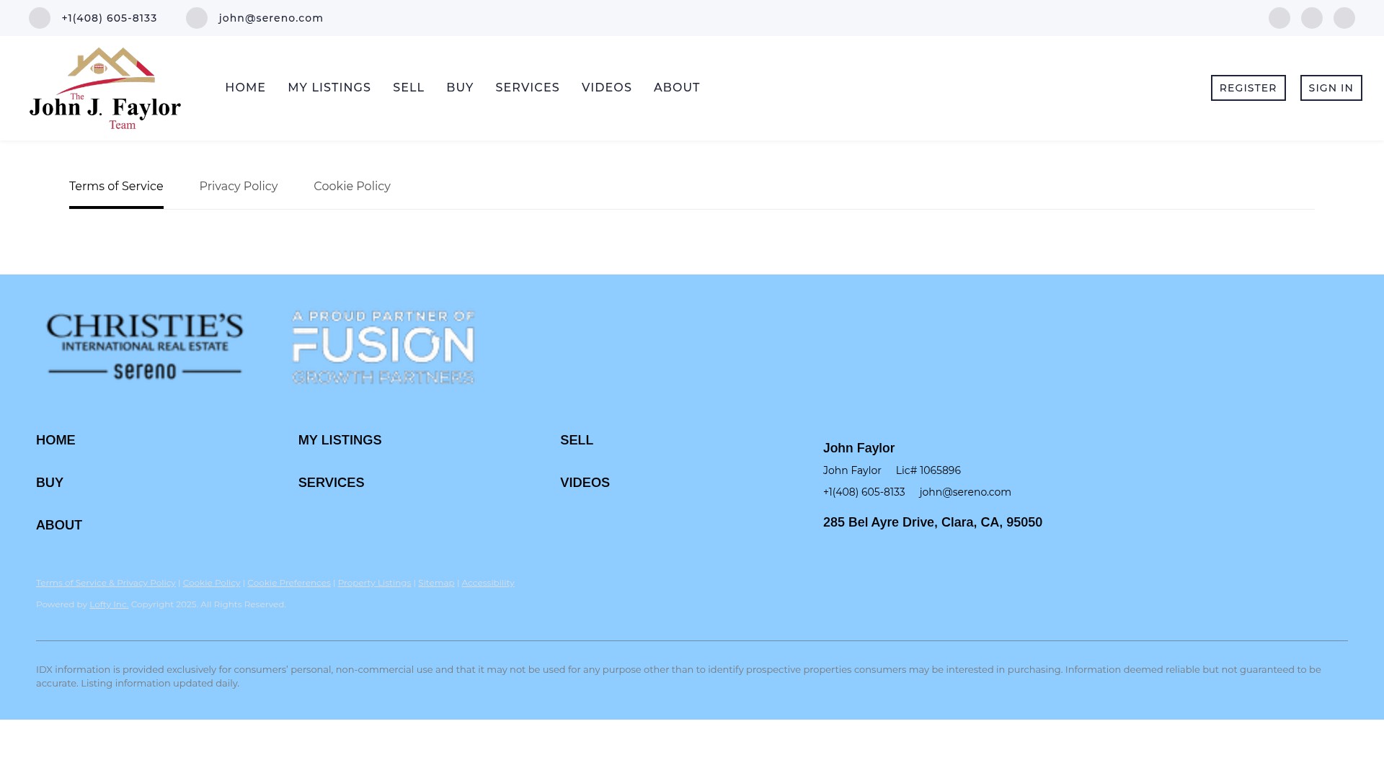Open VIDEOS in the top navigation
The height and width of the screenshot is (778, 1384).
tap(607, 88)
